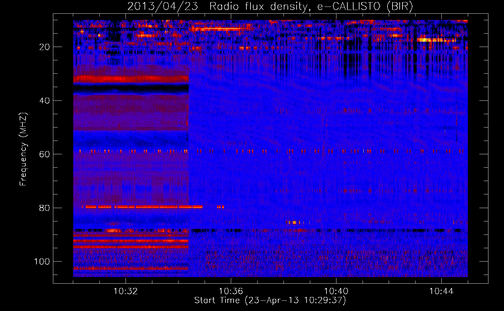
Task: Click the plot title 'Radio flux density, e-CALLISTO (BIR)'
Action: tap(311, 7)
